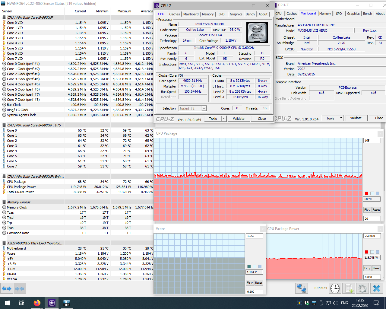Click the 105 maximum field in CPU Package graph
Viewport: 386px width, 309px height.
click(372, 141)
